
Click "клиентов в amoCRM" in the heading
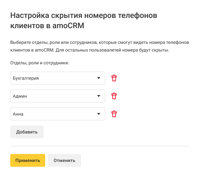47,26
